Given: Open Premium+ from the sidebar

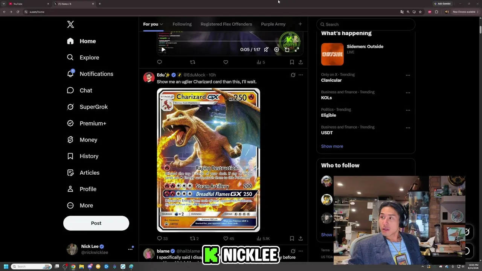Looking at the screenshot, I should (x=86, y=123).
